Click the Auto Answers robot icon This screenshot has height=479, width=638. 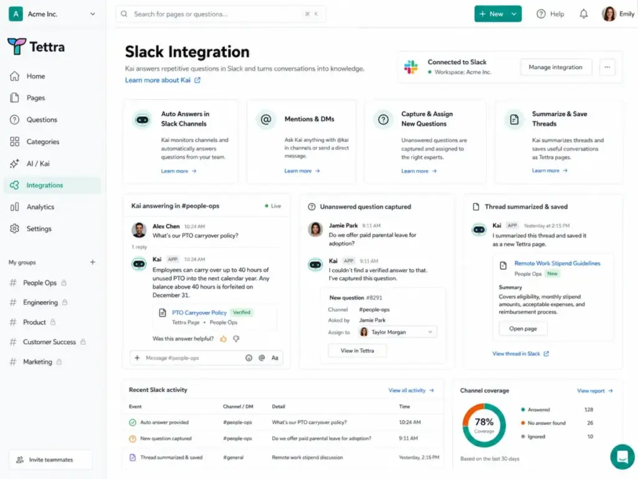point(143,120)
